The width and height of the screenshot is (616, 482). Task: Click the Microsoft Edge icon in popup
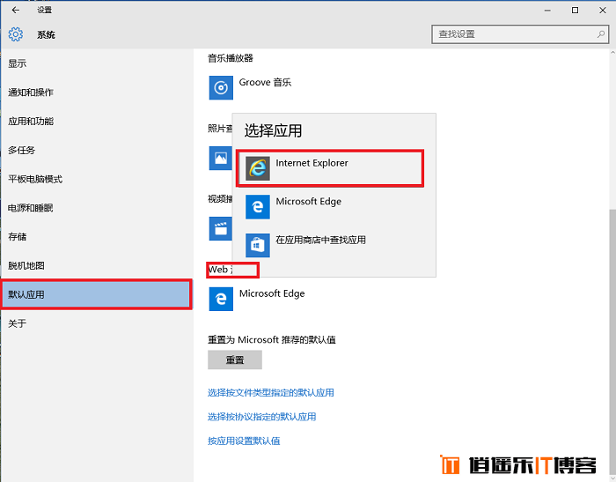(x=258, y=206)
